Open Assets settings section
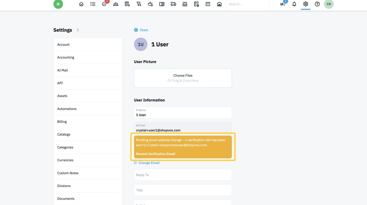Viewport: 367px width, 205px height. pyautogui.click(x=88, y=96)
